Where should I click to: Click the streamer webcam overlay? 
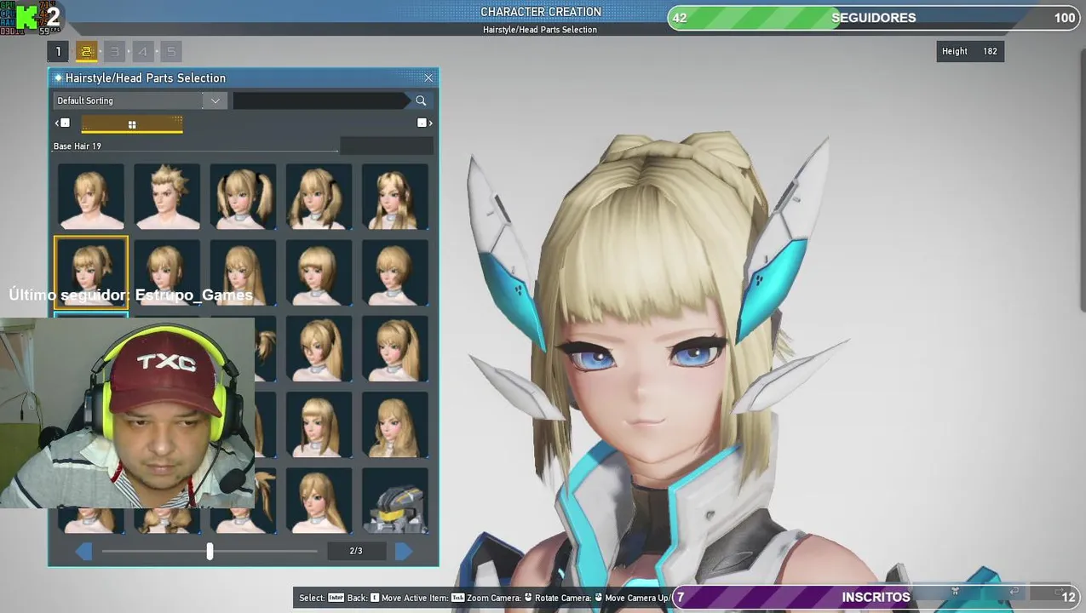click(127, 413)
